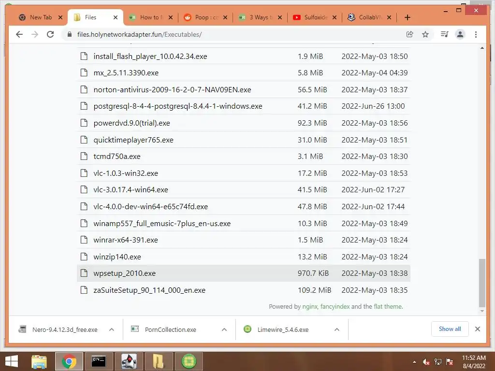Switch to the How to wikiHow tab
The image size is (495, 371).
click(x=151, y=17)
